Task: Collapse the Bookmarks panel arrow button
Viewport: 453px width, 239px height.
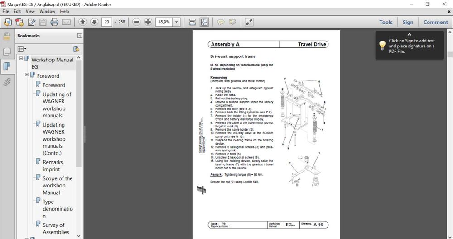Action: pos(80,36)
